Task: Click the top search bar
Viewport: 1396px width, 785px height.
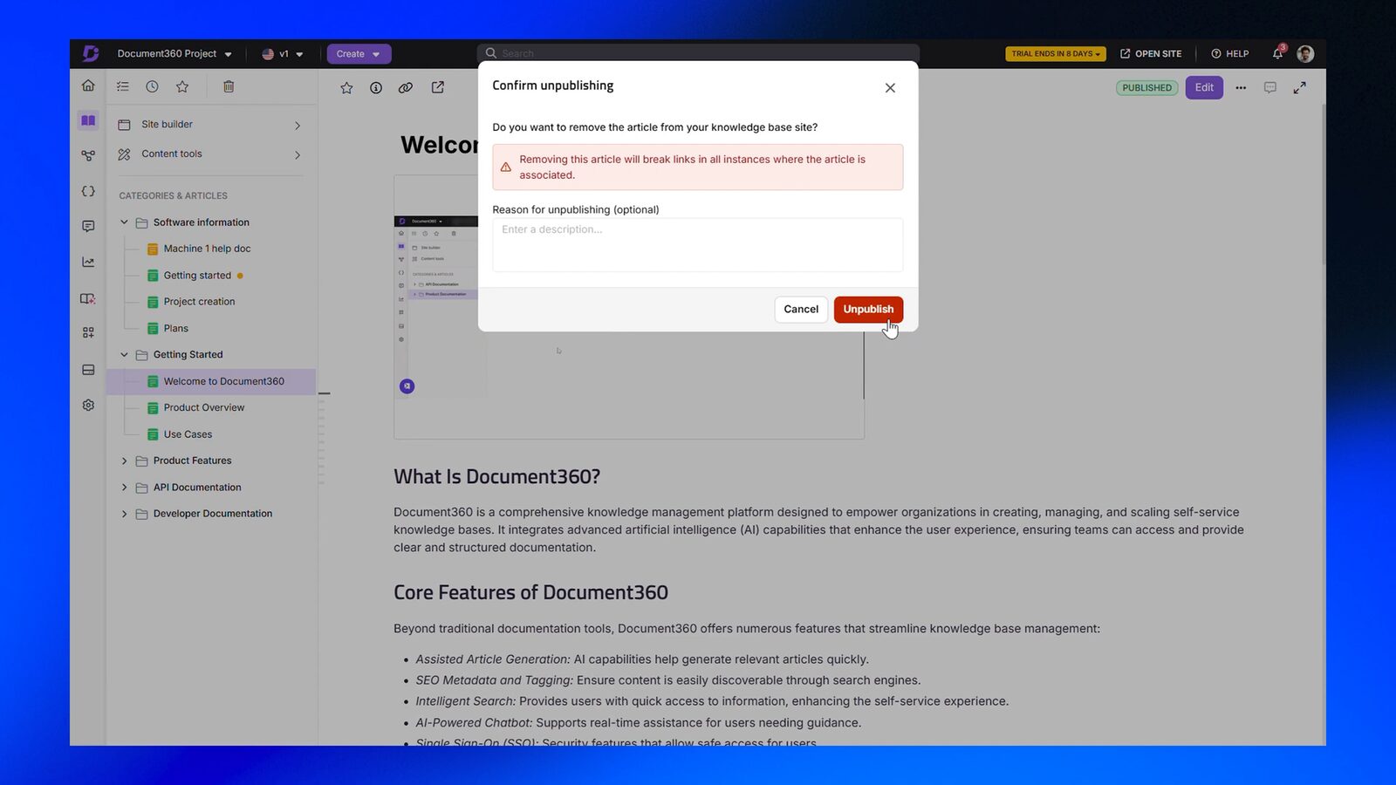Action: point(698,53)
